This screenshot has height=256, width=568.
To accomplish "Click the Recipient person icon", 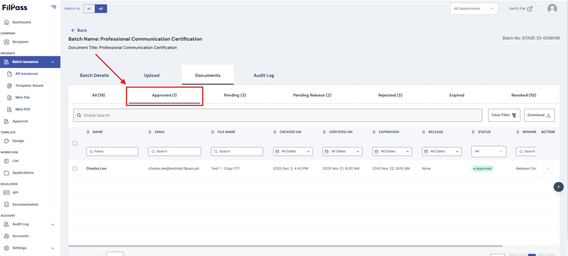I will pos(6,42).
